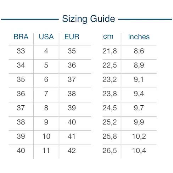Select BRA size 33 cell

tap(21, 51)
